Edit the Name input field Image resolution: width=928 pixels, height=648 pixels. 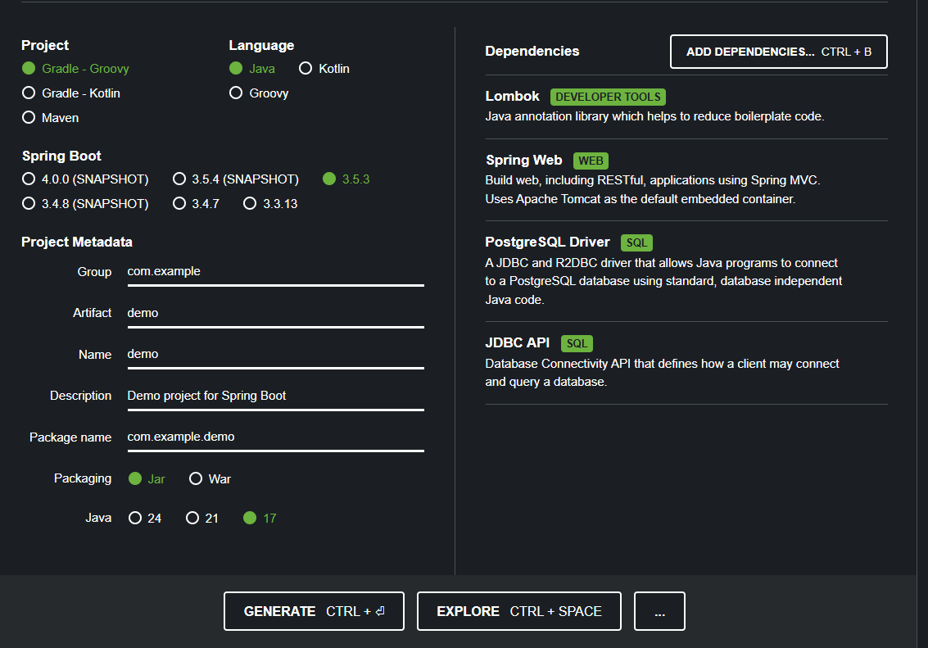tap(276, 354)
